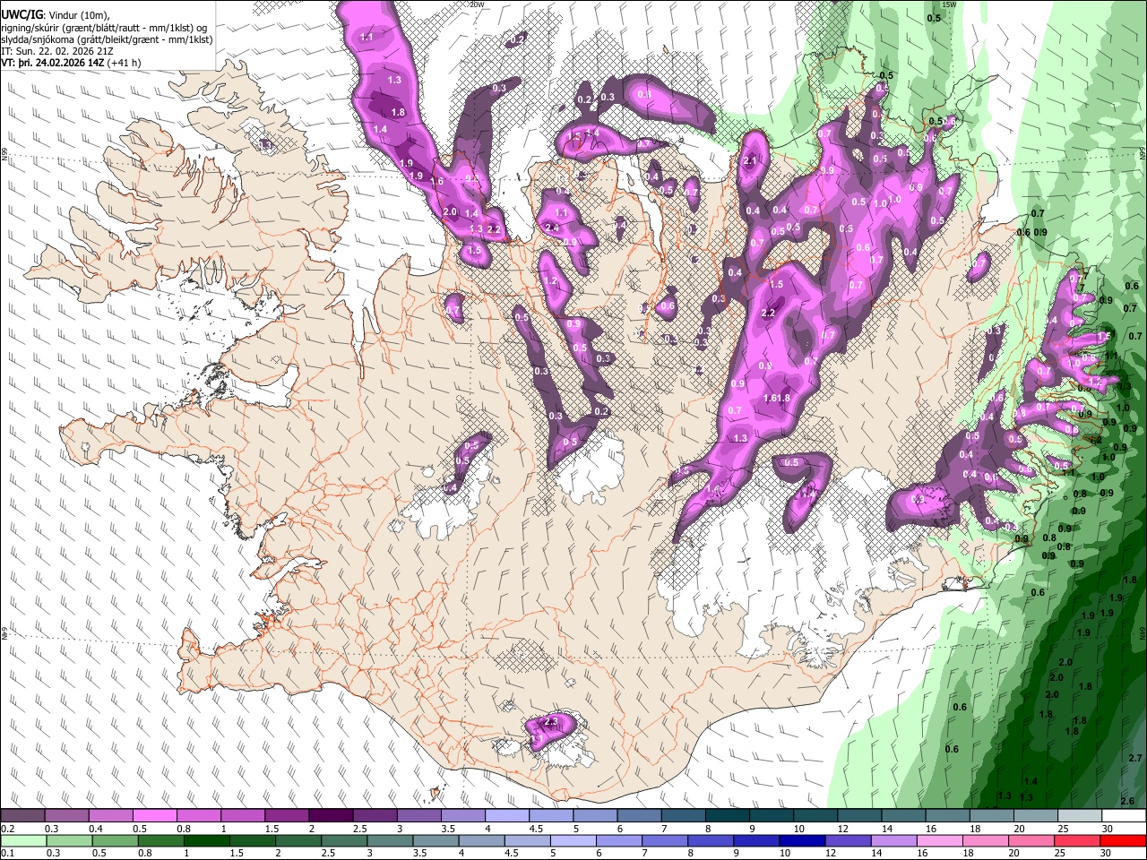Click the 2.3 value on the southern glacier
Image resolution: width=1147 pixels, height=860 pixels.
pos(551,721)
